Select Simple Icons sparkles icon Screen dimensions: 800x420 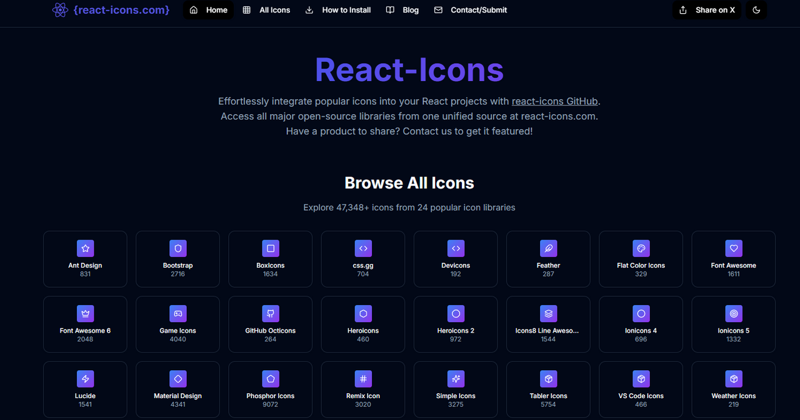pos(456,379)
